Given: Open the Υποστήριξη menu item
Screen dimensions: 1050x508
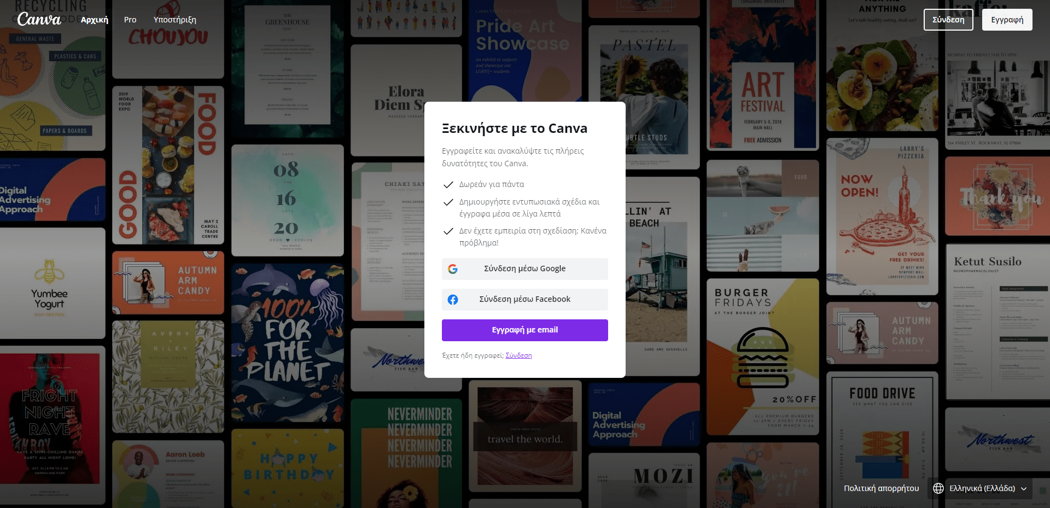Looking at the screenshot, I should click(x=175, y=20).
